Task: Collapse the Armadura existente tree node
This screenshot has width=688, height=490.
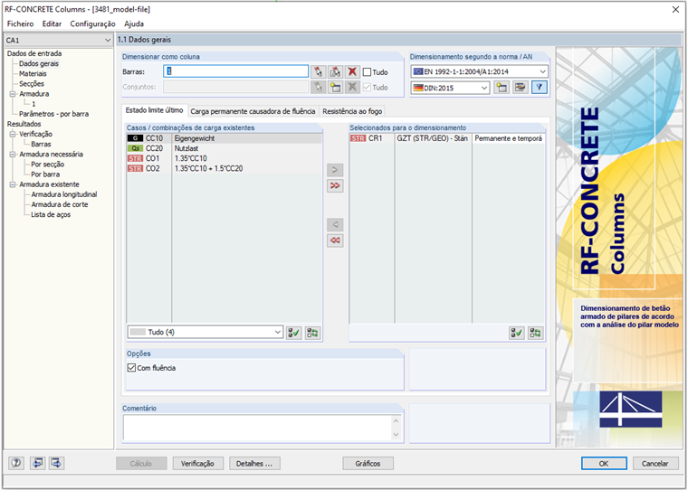Action: point(13,184)
